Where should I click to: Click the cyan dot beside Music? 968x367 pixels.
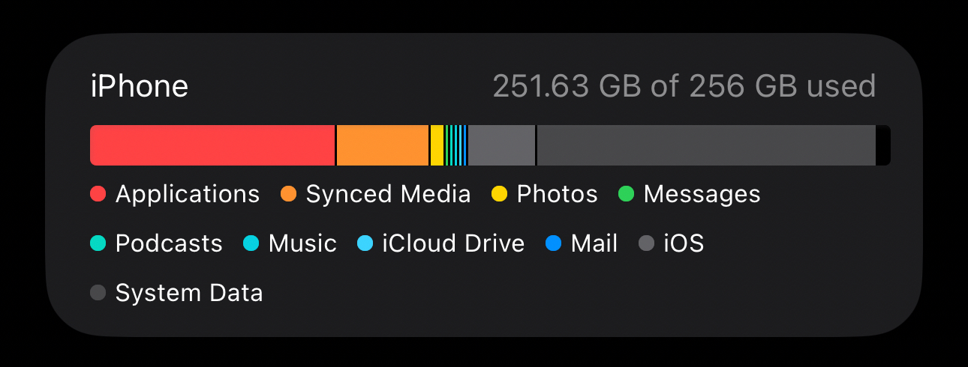(251, 243)
